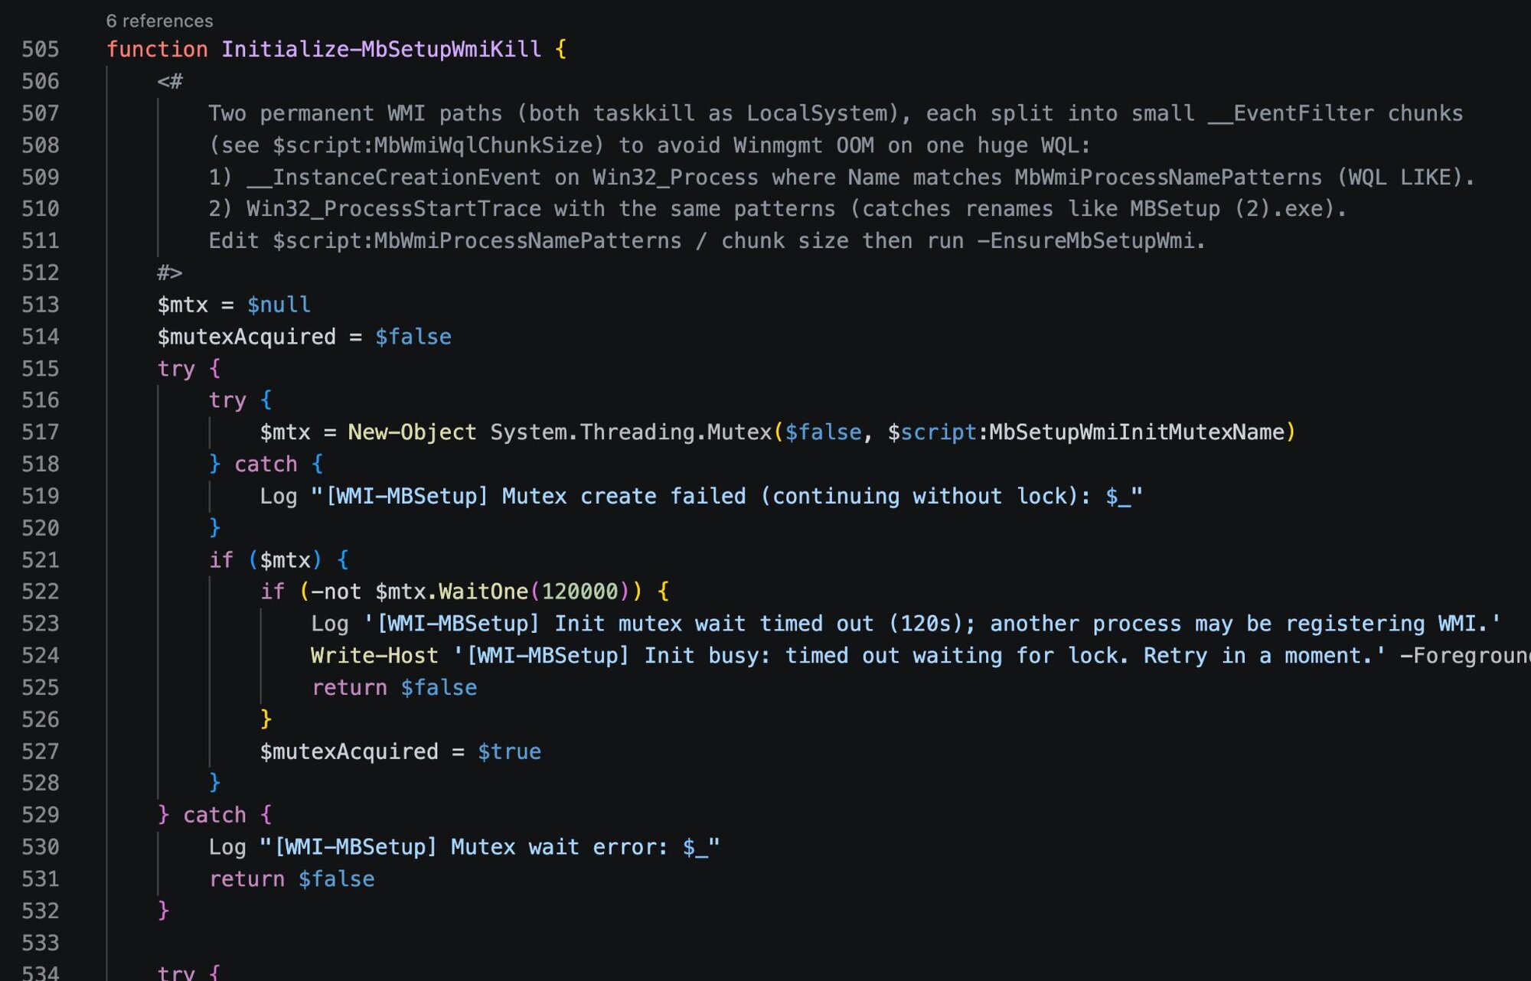Click line number 505 in gutter

(x=40, y=49)
